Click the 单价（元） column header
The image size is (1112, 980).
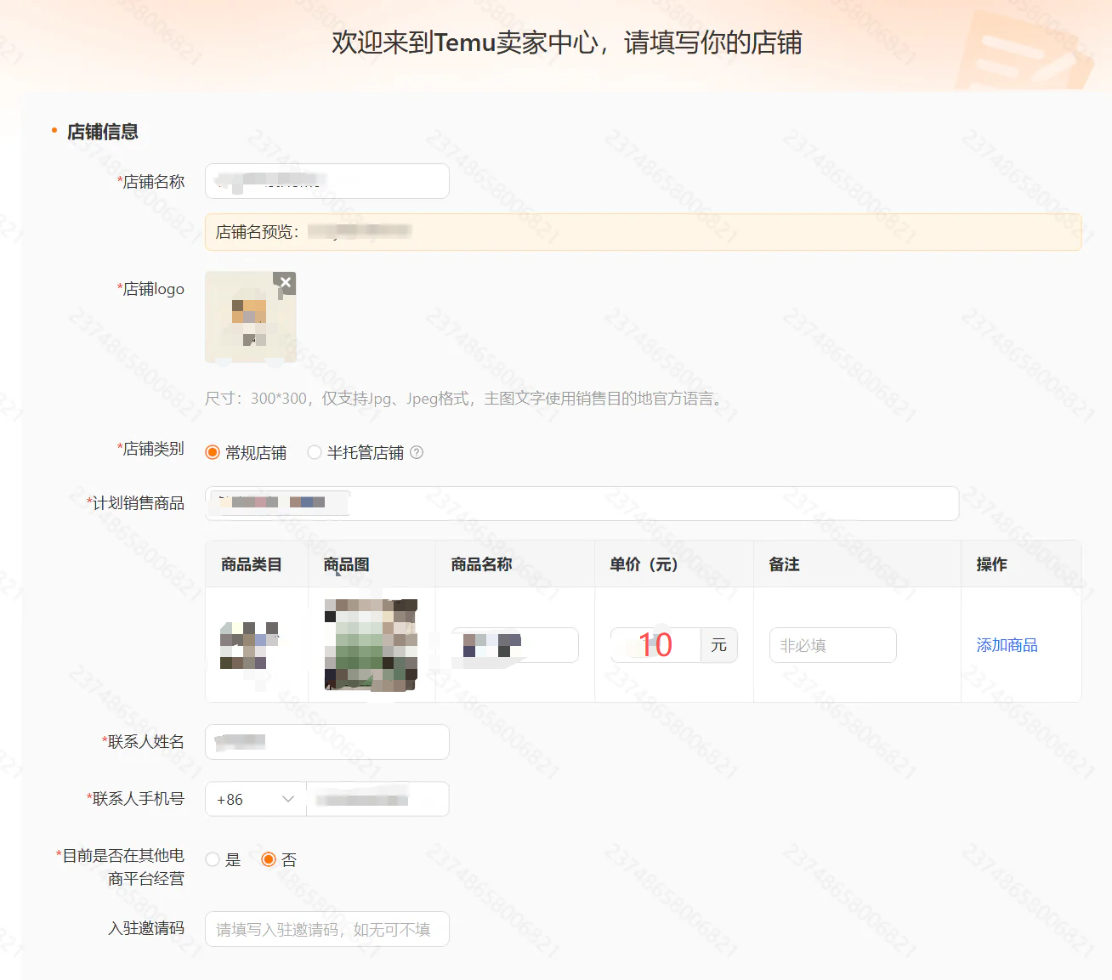click(644, 564)
